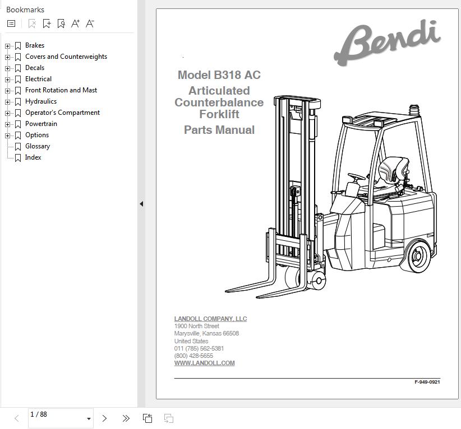Open the Glossary bookmark

[x=38, y=146]
